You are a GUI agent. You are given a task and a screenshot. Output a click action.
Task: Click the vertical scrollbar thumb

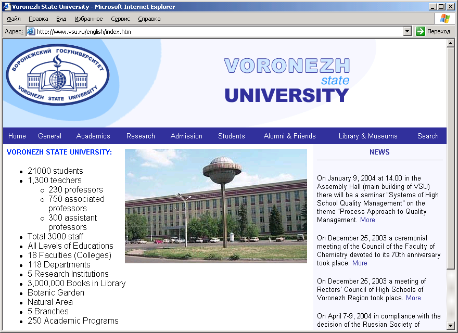[x=450, y=158]
